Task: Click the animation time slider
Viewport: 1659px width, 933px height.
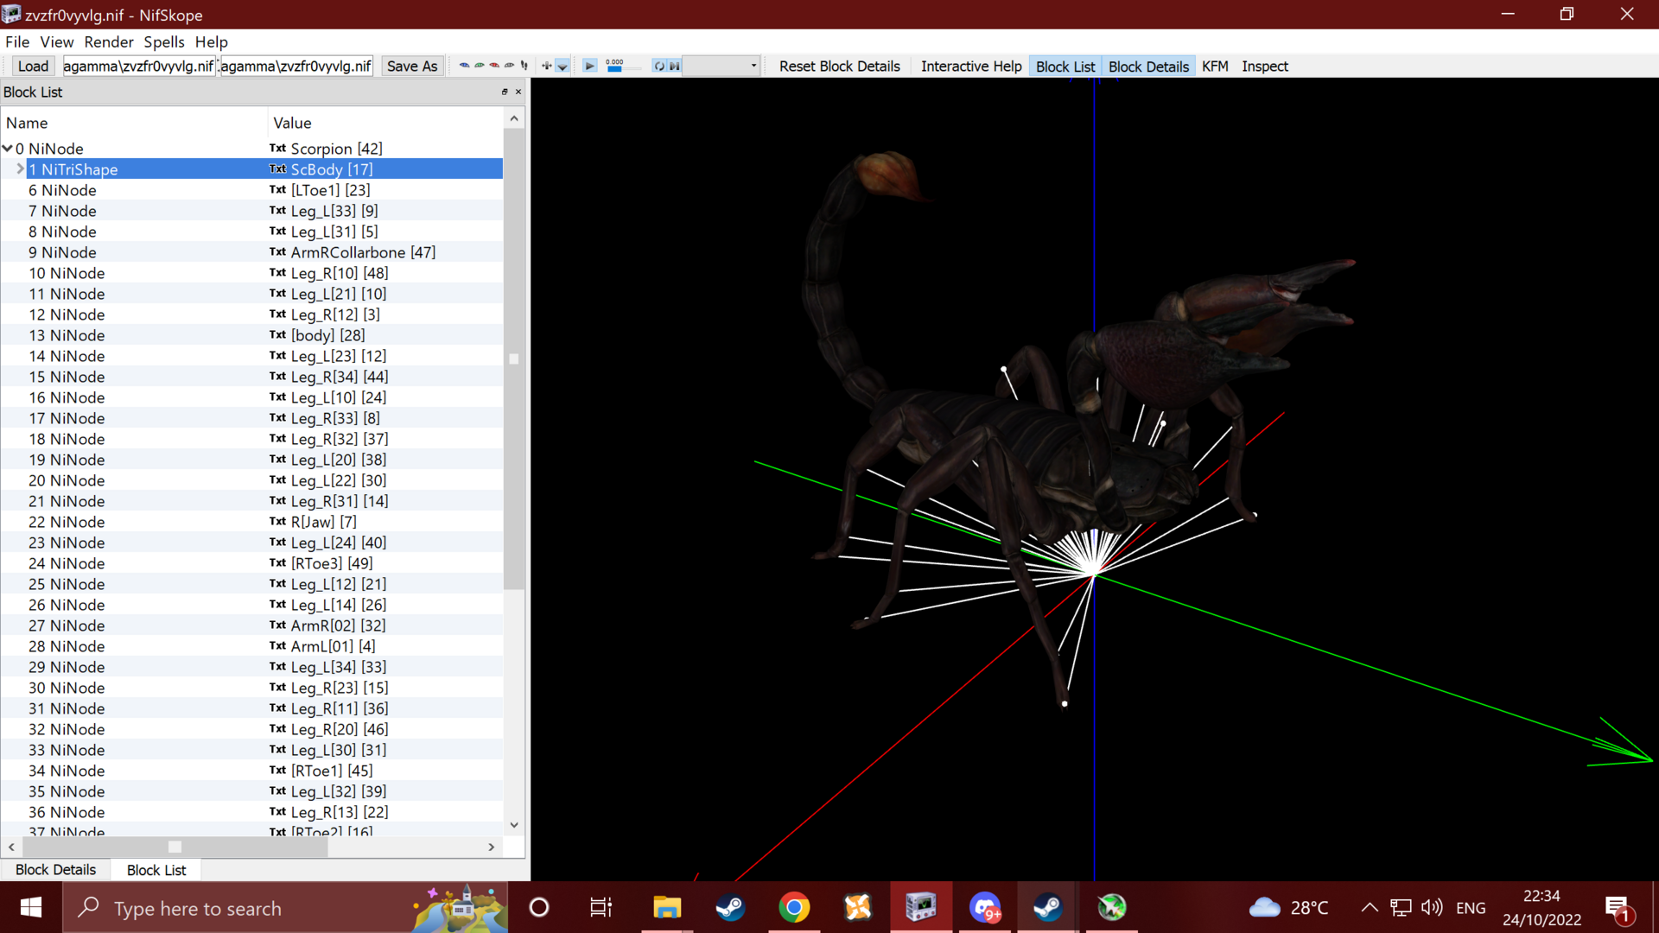Action: pos(624,69)
